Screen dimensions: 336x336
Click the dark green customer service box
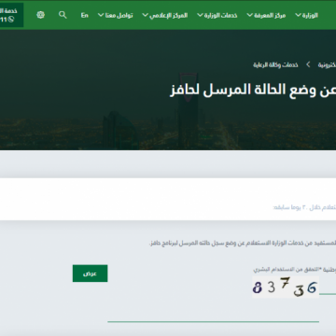pos(11,15)
